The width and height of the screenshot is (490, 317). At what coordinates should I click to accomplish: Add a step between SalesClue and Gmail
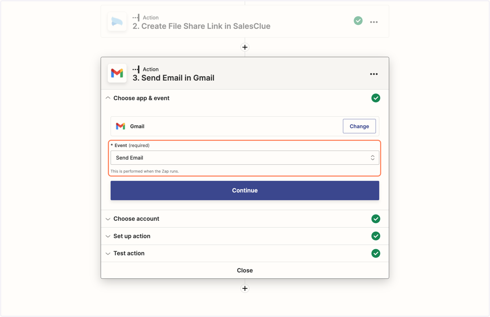(x=245, y=47)
